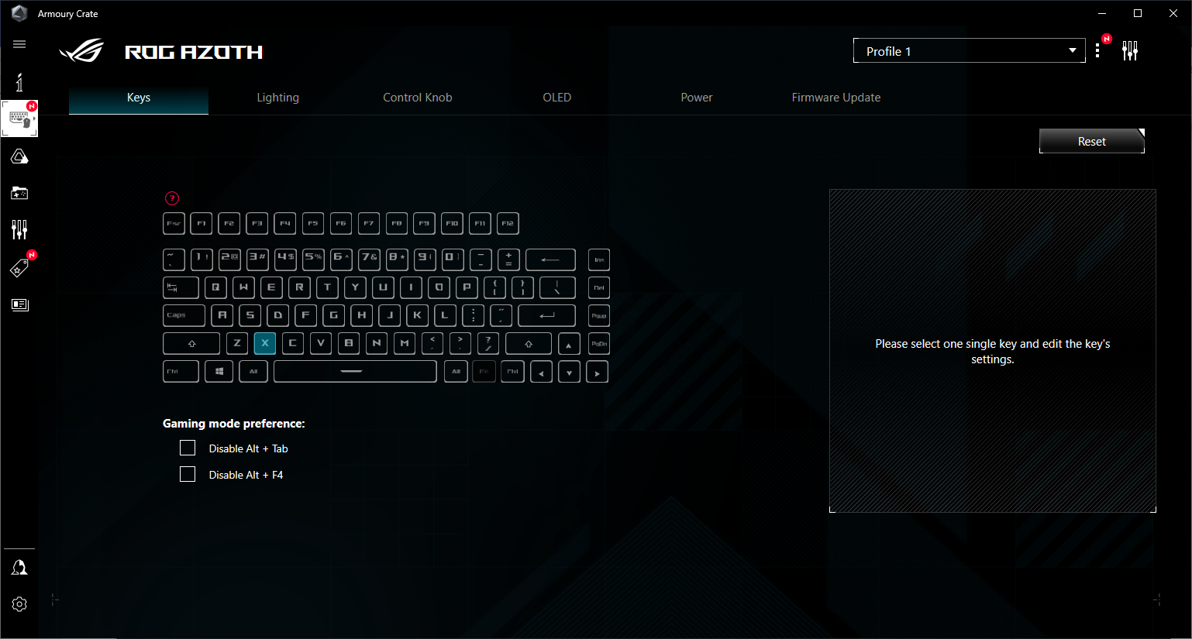Image resolution: width=1192 pixels, height=639 pixels.
Task: Select the keyboard device icon in sidebar
Action: click(x=19, y=119)
